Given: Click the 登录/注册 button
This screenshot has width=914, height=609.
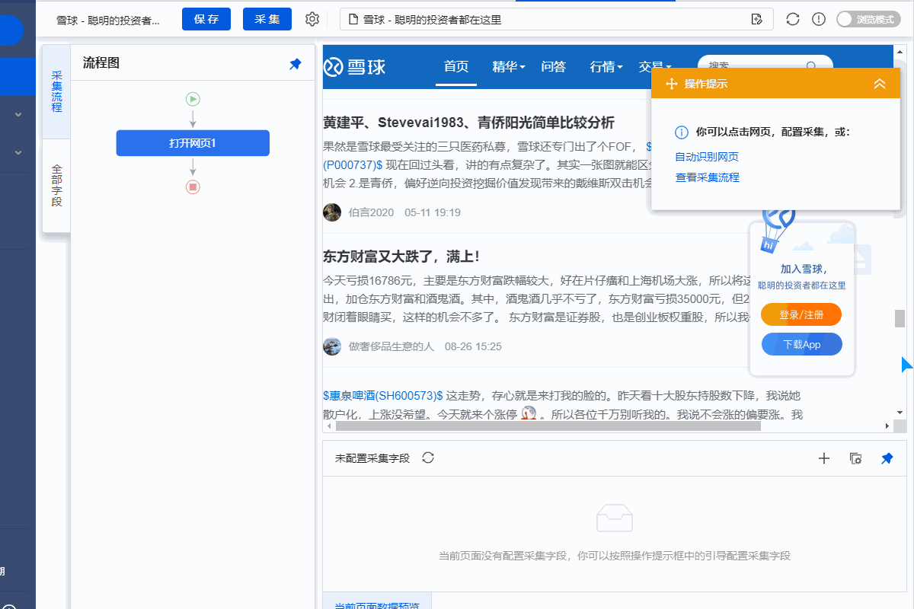Looking at the screenshot, I should click(x=801, y=314).
